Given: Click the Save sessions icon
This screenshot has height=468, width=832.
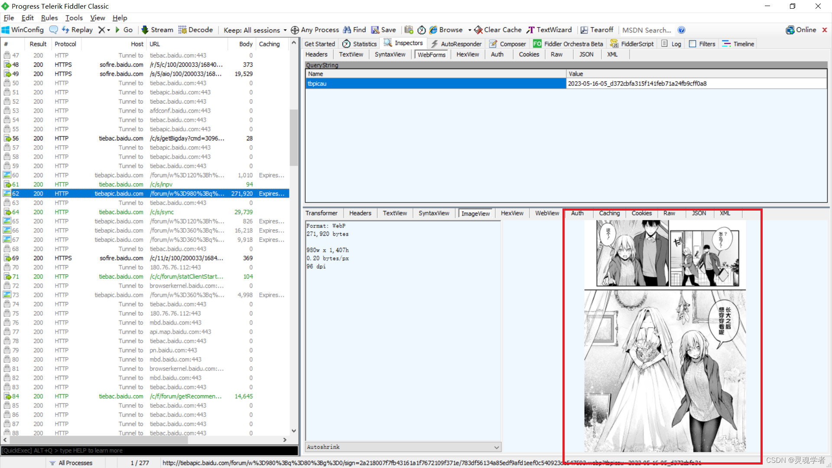Looking at the screenshot, I should tap(375, 30).
